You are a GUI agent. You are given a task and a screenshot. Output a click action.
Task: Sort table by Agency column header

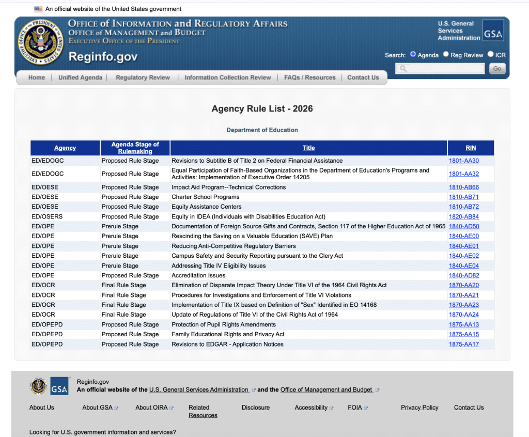pyautogui.click(x=65, y=148)
